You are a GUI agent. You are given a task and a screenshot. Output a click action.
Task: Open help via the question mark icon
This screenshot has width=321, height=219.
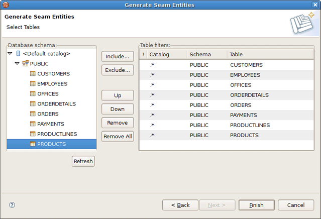(12, 205)
